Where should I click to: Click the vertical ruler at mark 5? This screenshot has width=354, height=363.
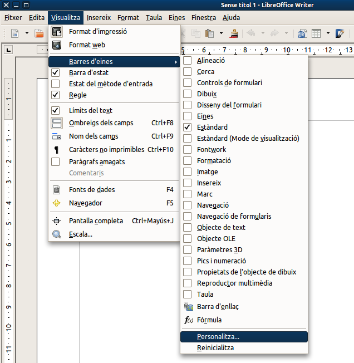click(8, 224)
